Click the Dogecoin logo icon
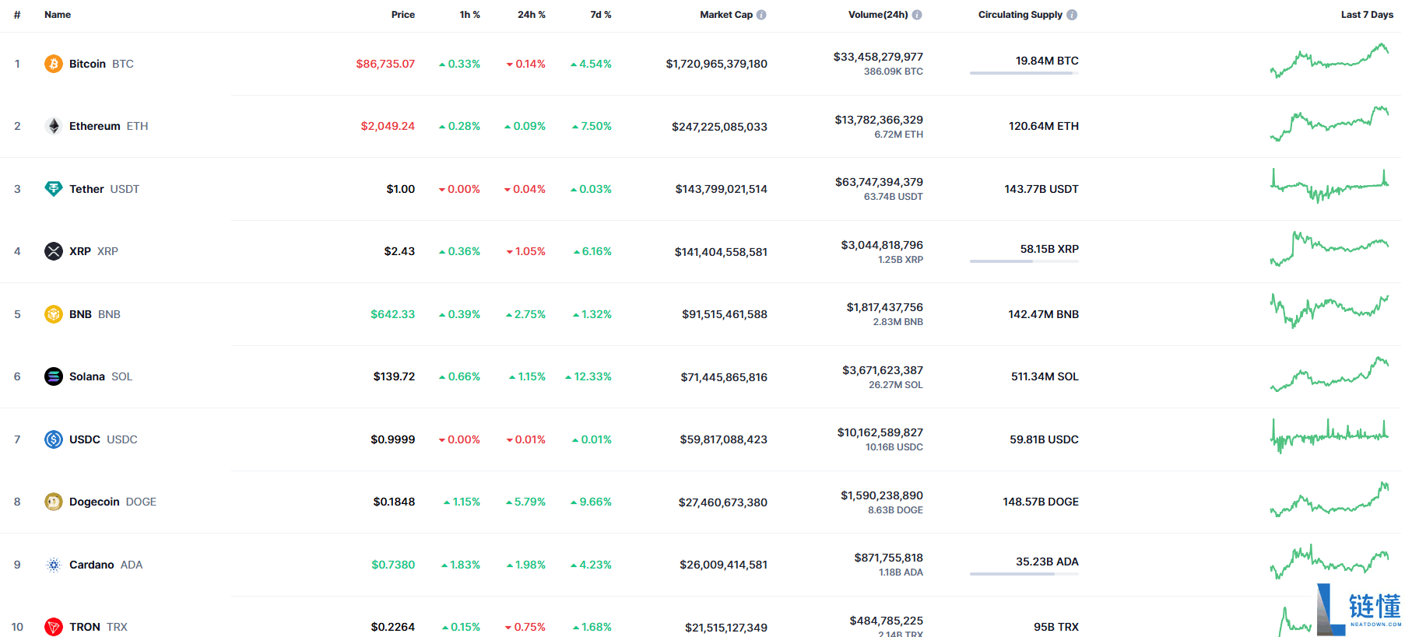 [54, 502]
